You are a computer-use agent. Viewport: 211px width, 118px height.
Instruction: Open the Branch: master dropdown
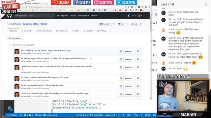click(x=15, y=38)
